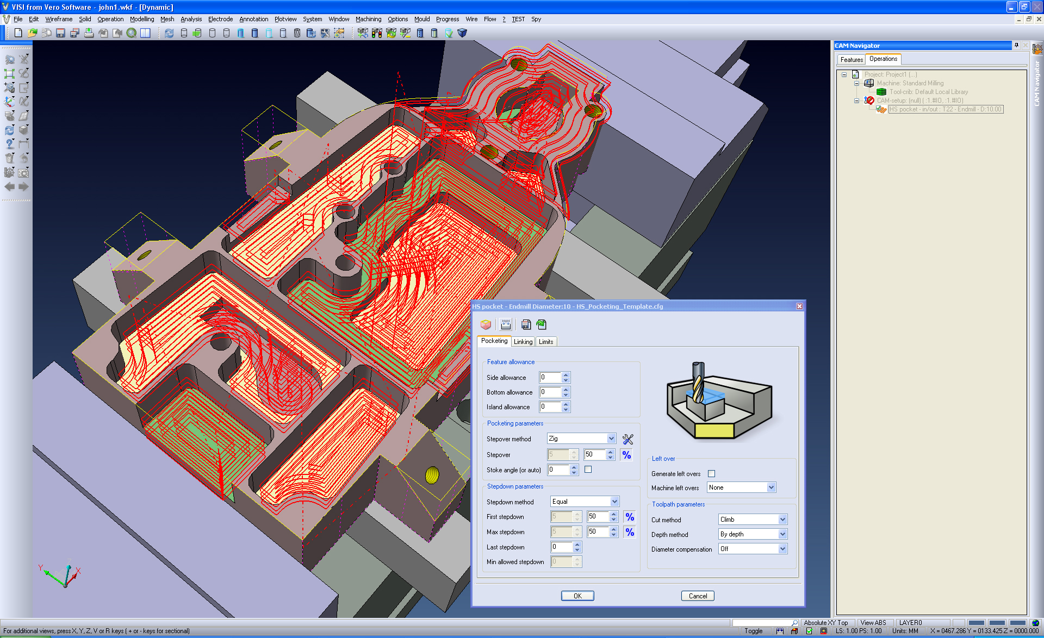Click the stepover method wrench settings icon
Image resolution: width=1044 pixels, height=638 pixels.
pyautogui.click(x=628, y=439)
